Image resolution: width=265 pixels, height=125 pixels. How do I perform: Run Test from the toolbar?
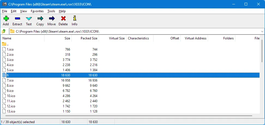29,21
